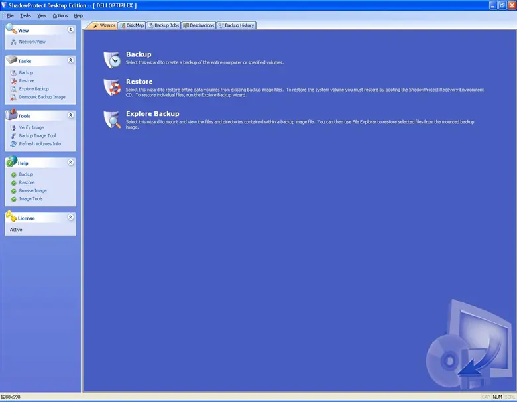This screenshot has width=517, height=402.
Task: Open Backup help topic link
Action: click(26, 174)
